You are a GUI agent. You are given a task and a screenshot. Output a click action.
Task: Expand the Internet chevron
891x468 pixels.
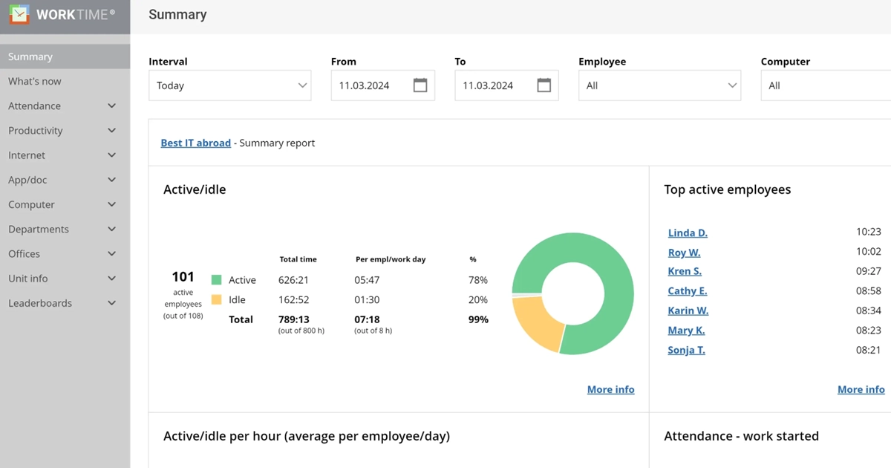click(x=112, y=155)
